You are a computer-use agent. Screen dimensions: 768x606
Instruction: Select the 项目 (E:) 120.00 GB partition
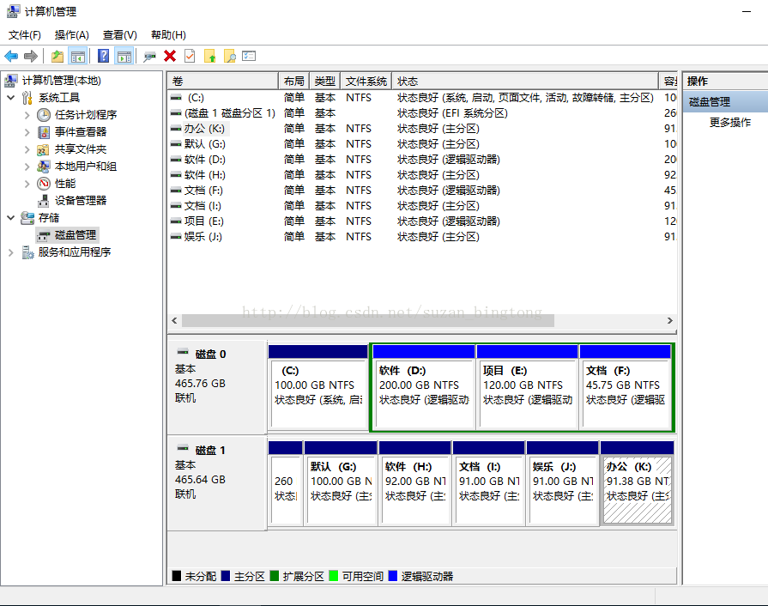click(527, 387)
